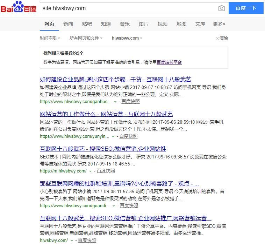
Task: Click the ganhuo result URL
Action: point(76,102)
